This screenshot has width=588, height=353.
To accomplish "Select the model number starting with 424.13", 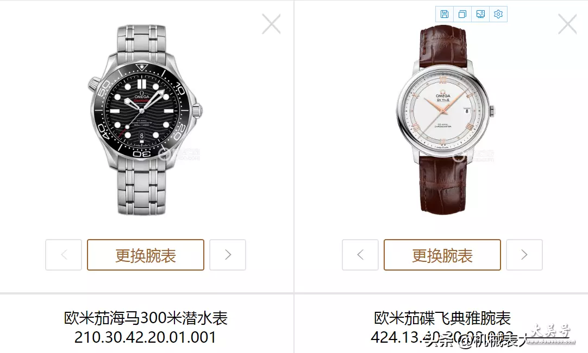I will tap(442, 337).
